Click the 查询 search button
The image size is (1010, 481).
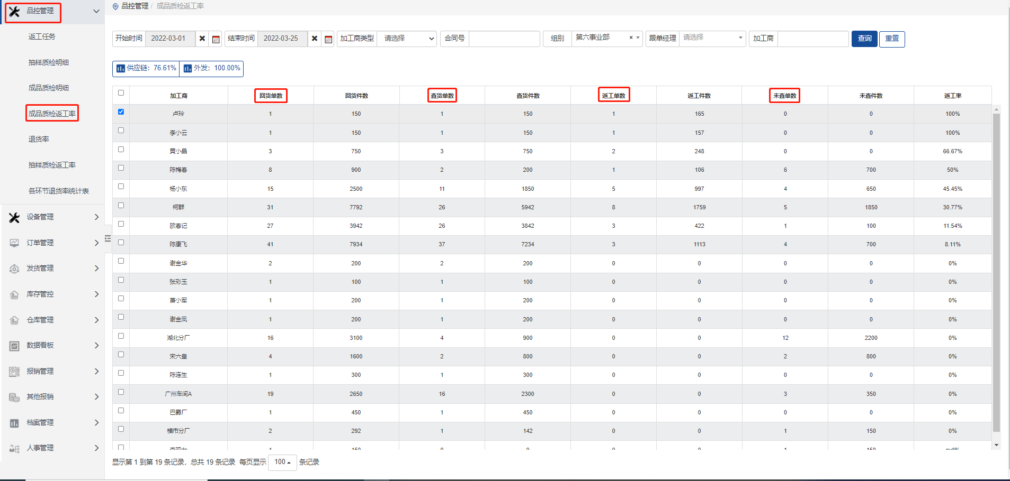(x=864, y=39)
